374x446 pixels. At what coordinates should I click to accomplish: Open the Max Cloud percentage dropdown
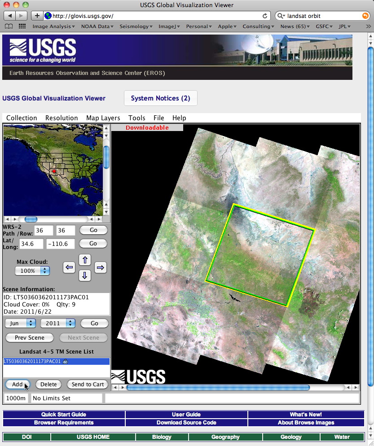[x=32, y=271]
